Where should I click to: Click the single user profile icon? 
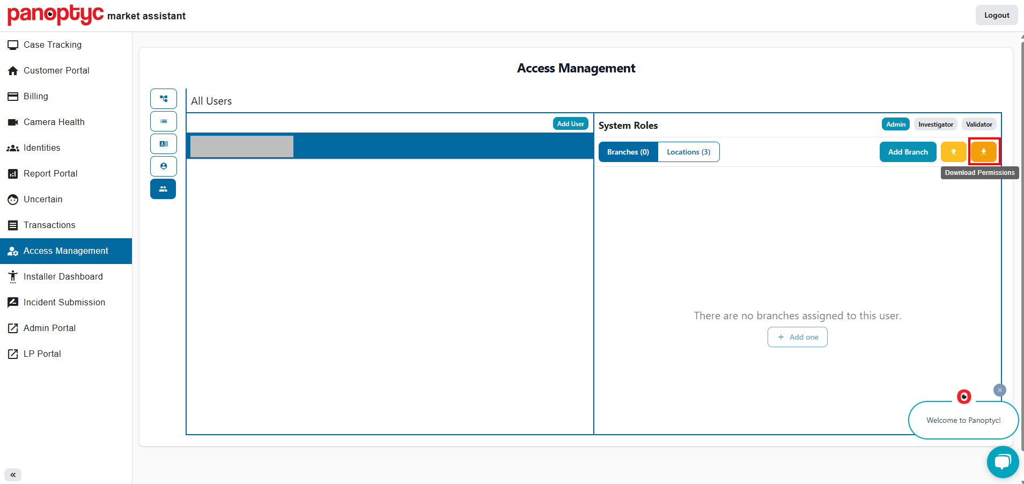click(x=163, y=166)
